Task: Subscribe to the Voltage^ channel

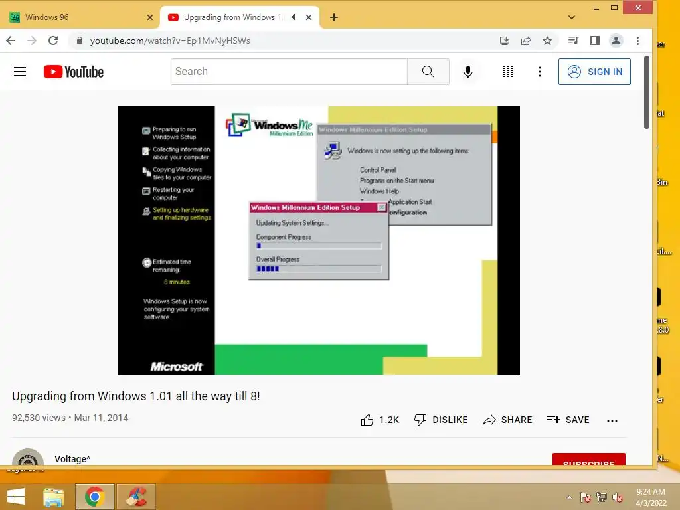Action: [588, 460]
